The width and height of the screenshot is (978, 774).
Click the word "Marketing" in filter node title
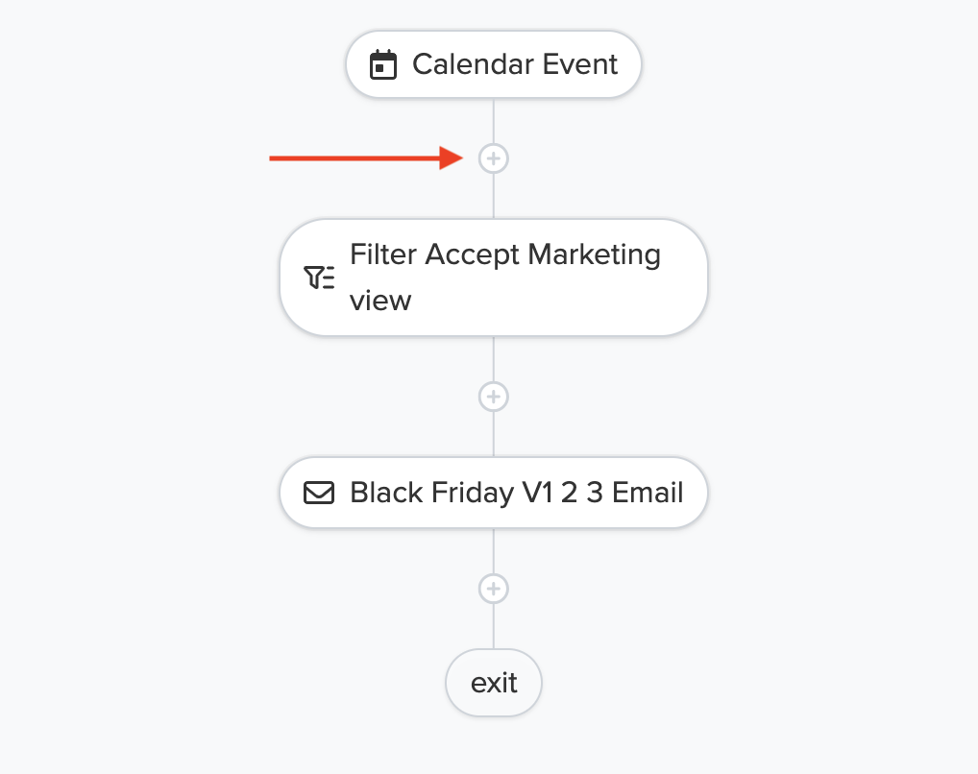click(x=594, y=255)
